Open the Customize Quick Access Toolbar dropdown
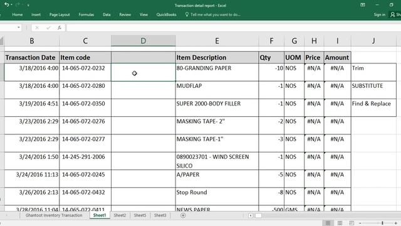Image resolution: width=401 pixels, height=226 pixels. point(28,5)
